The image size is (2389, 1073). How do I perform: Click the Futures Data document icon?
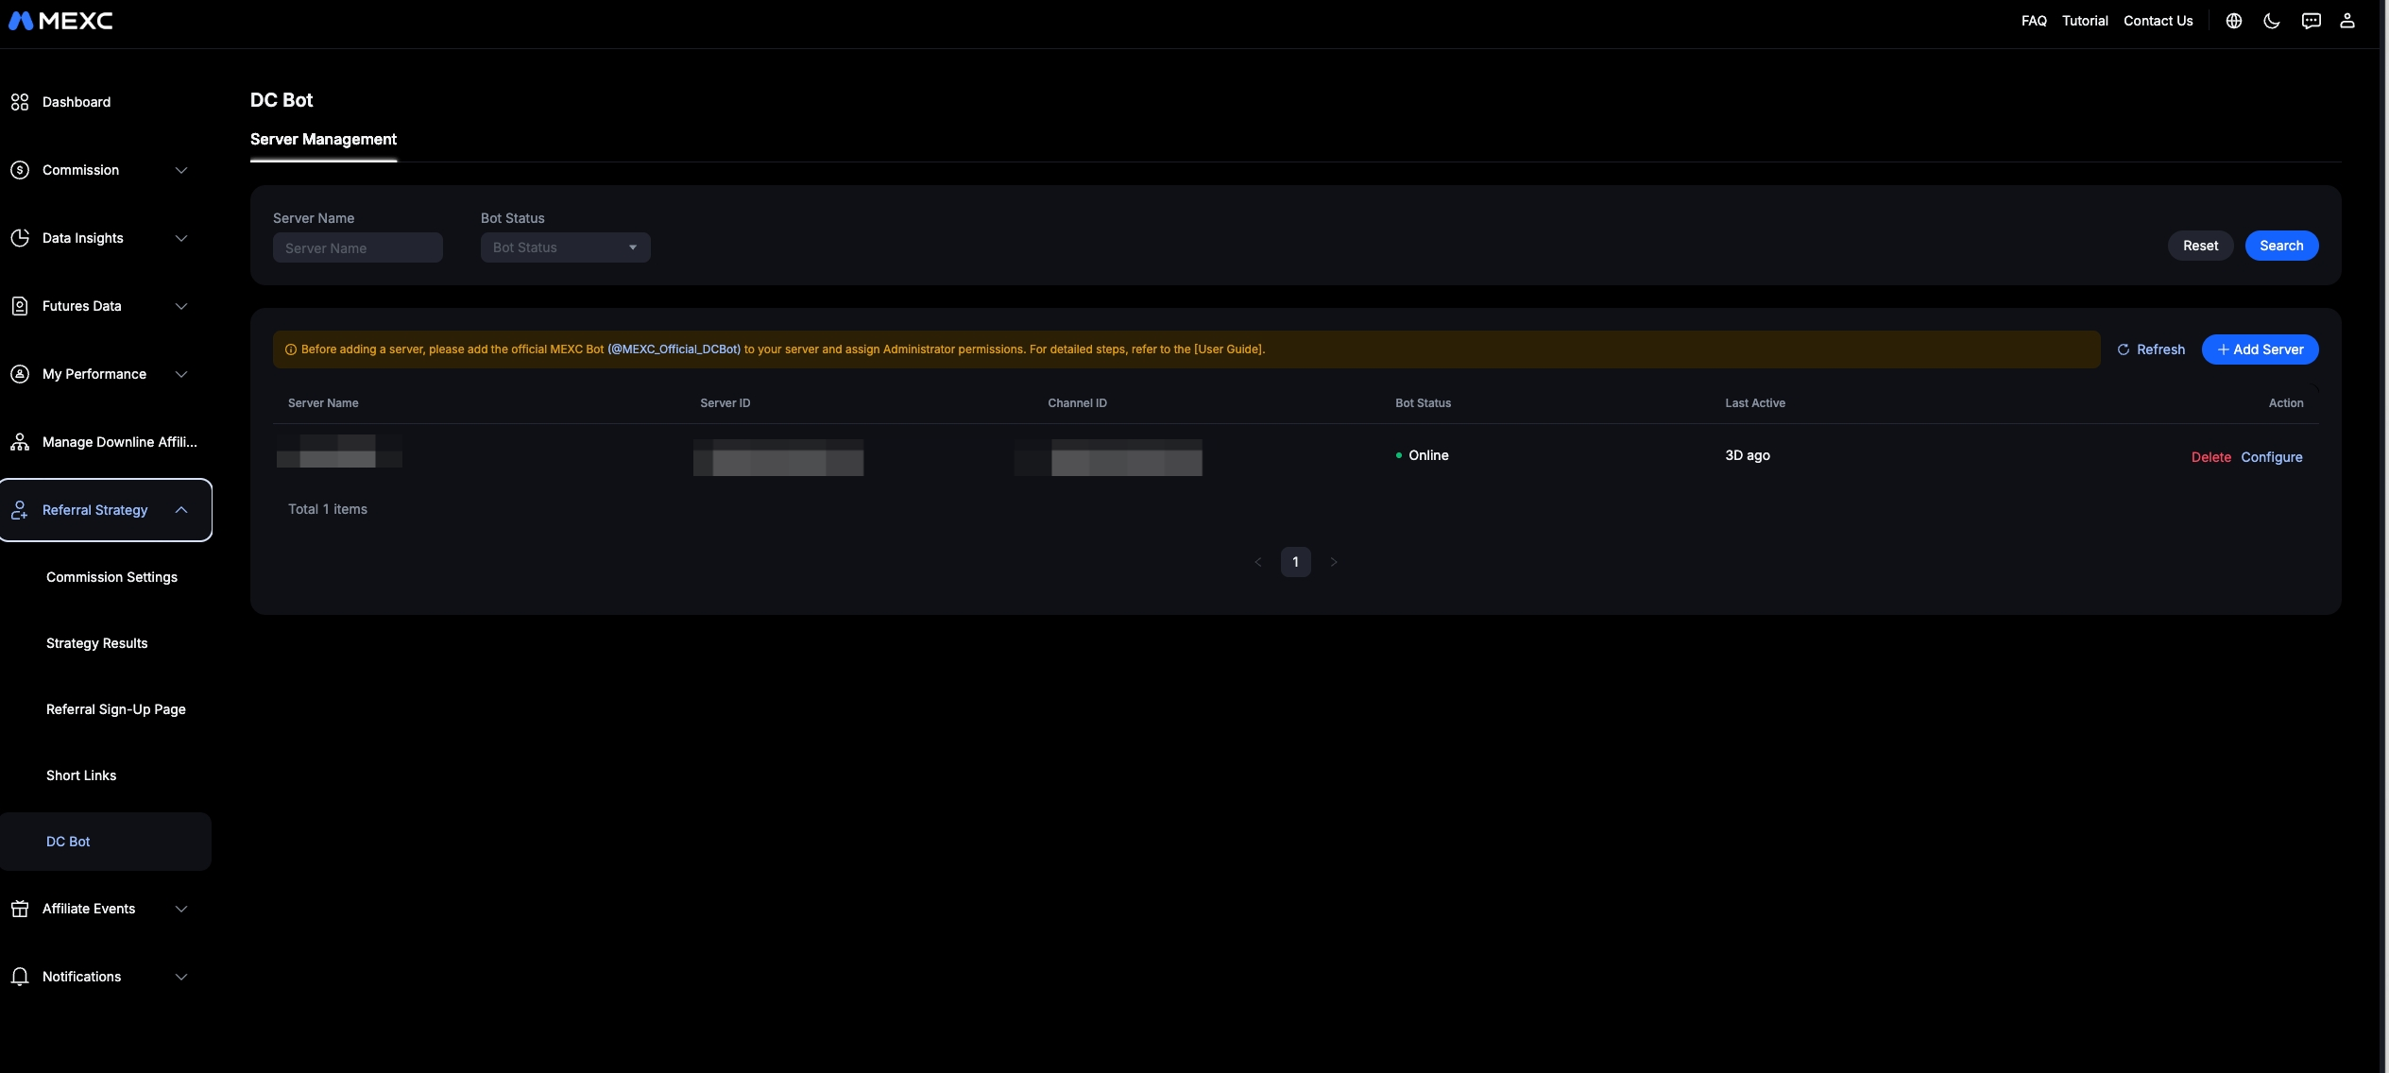click(20, 306)
